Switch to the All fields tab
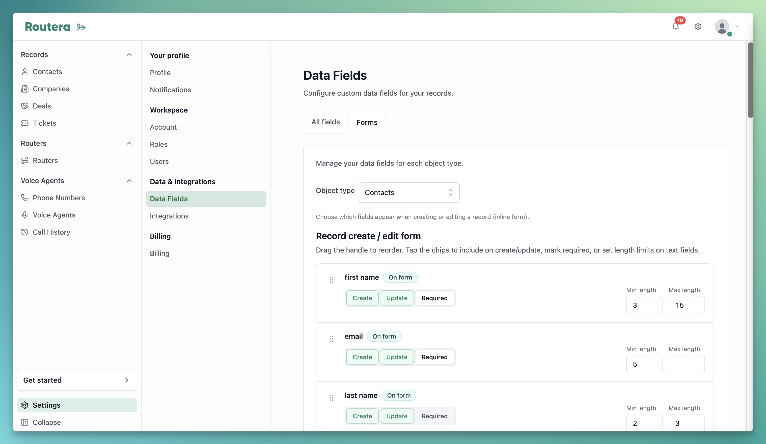The image size is (766, 444). (x=325, y=122)
